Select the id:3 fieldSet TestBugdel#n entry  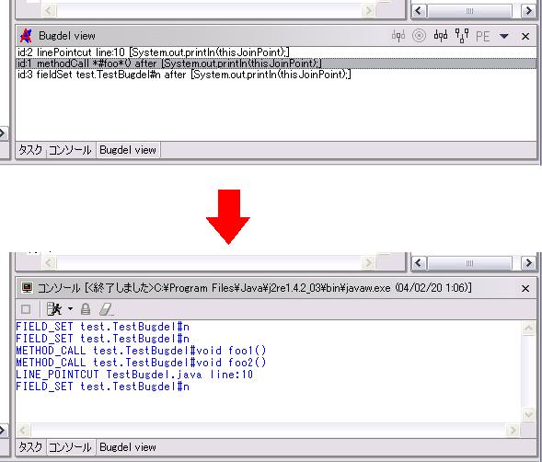point(184,75)
